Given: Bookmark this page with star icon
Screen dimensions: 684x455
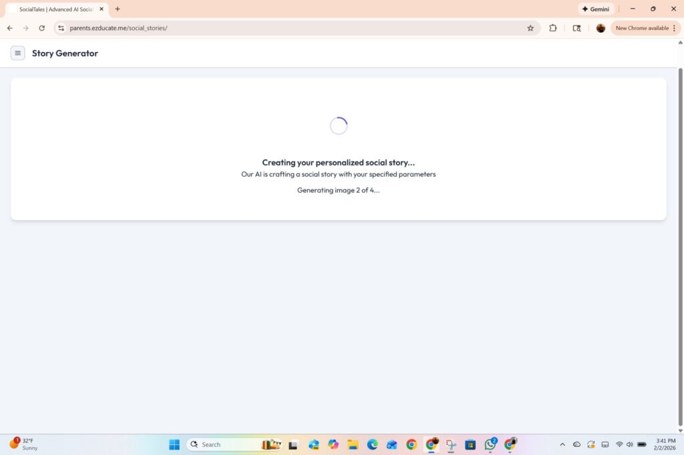Looking at the screenshot, I should pyautogui.click(x=530, y=28).
